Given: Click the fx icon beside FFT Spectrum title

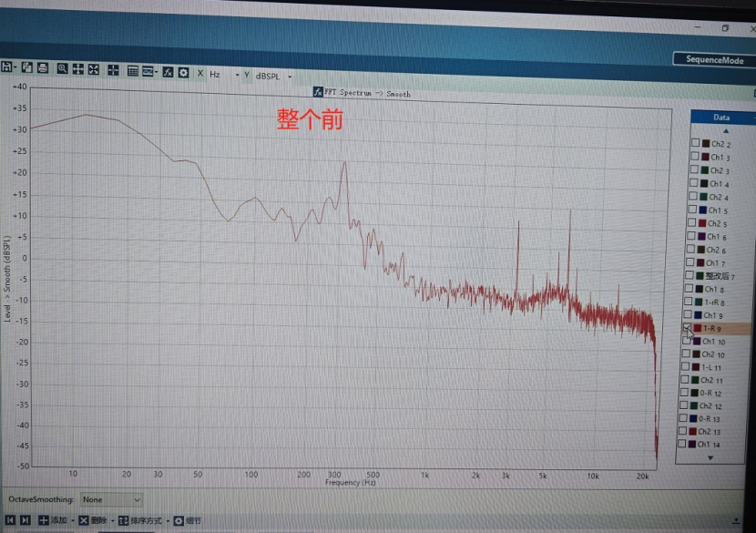Looking at the screenshot, I should 318,92.
